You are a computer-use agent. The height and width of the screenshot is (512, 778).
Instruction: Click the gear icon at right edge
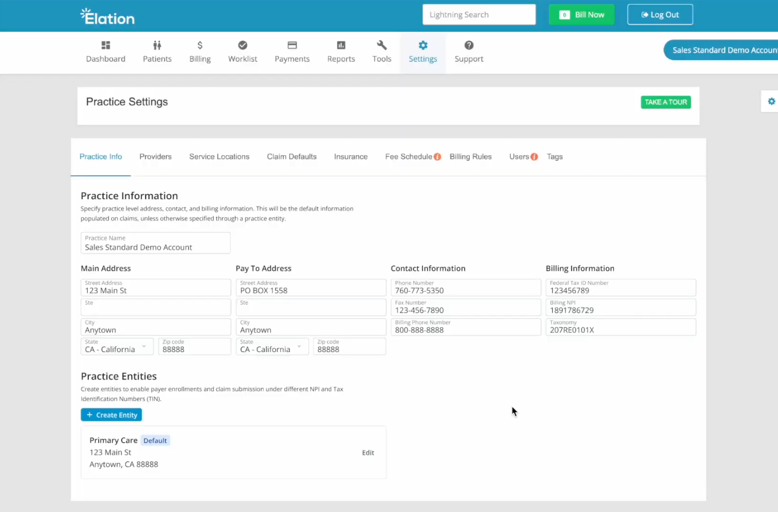click(x=772, y=101)
